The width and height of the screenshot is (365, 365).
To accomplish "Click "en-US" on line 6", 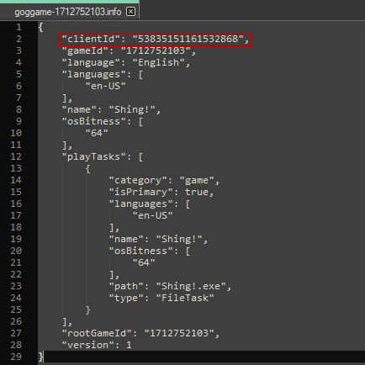I will 106,86.
